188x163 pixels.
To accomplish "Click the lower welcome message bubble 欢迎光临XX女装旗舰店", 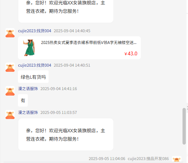I will coord(66,134).
